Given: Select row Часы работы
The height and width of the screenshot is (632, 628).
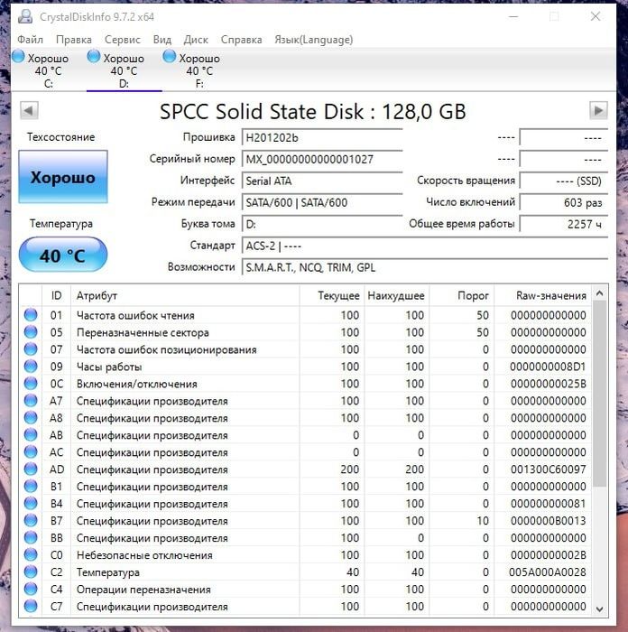Looking at the screenshot, I should [x=305, y=367].
